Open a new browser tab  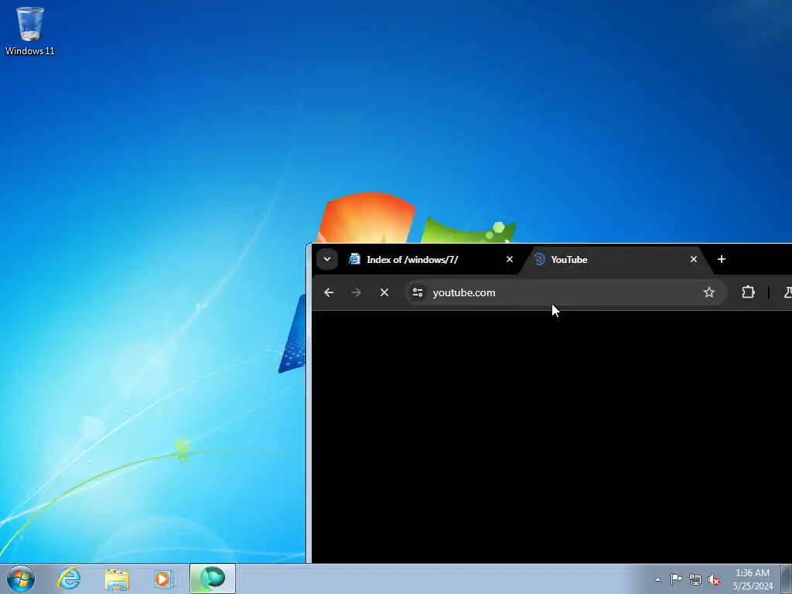tap(722, 259)
